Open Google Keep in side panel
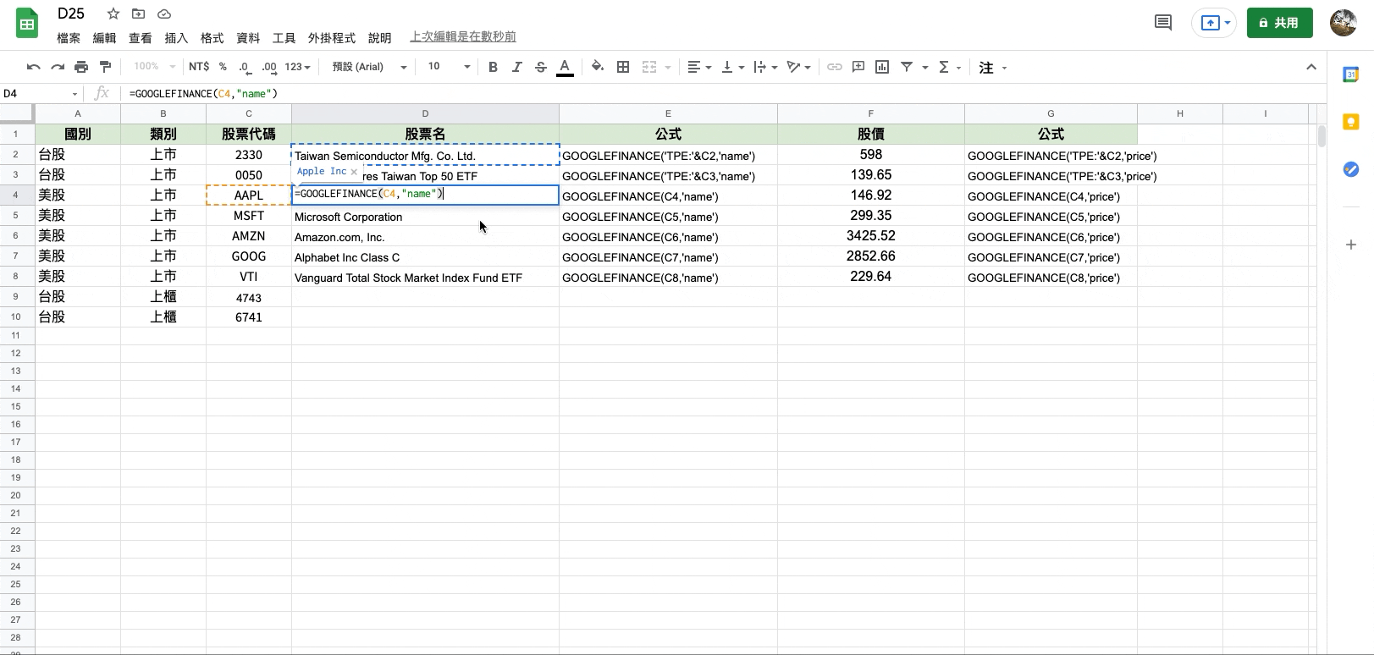 pos(1351,122)
